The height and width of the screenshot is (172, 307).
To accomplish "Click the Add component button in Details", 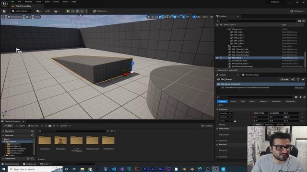I will (x=284, y=79).
